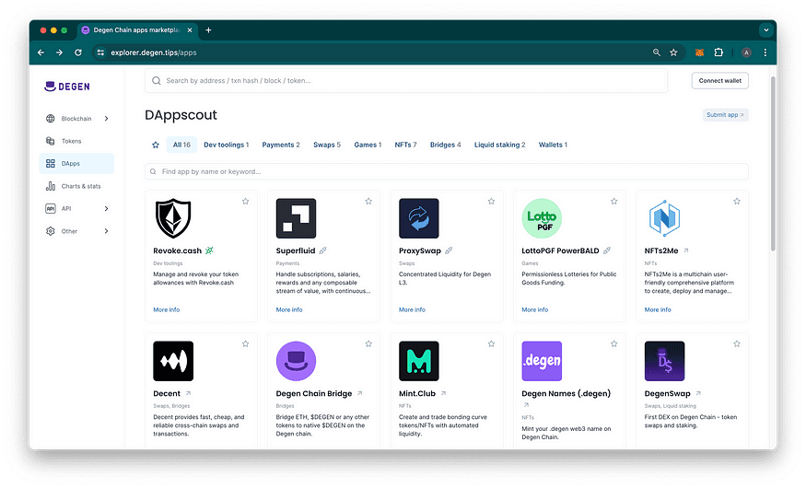806x488 pixels.
Task: Click the NFTs2Me hexagon logo
Action: point(665,218)
